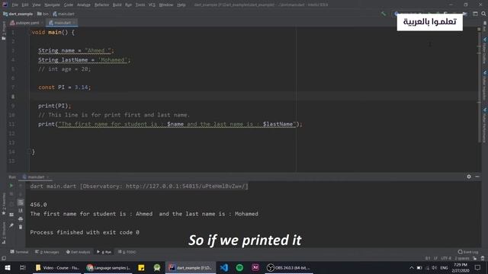Click the bin folder breadcrumb
This screenshot has width=488, height=274.
coord(43,14)
